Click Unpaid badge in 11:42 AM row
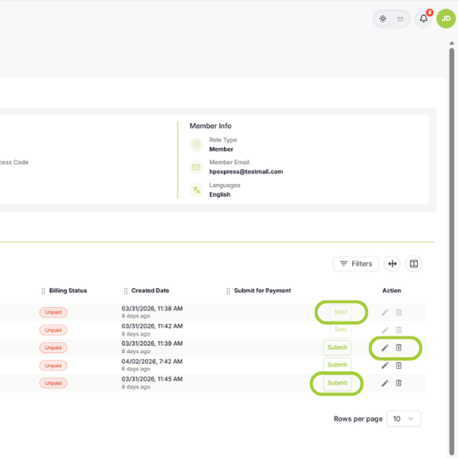This screenshot has height=458, width=458. tap(53, 330)
